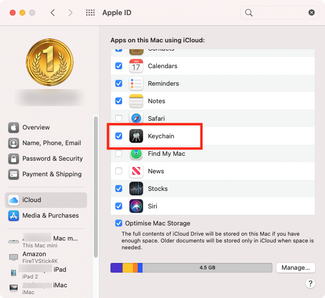Go back with the left chevron

pyautogui.click(x=53, y=13)
